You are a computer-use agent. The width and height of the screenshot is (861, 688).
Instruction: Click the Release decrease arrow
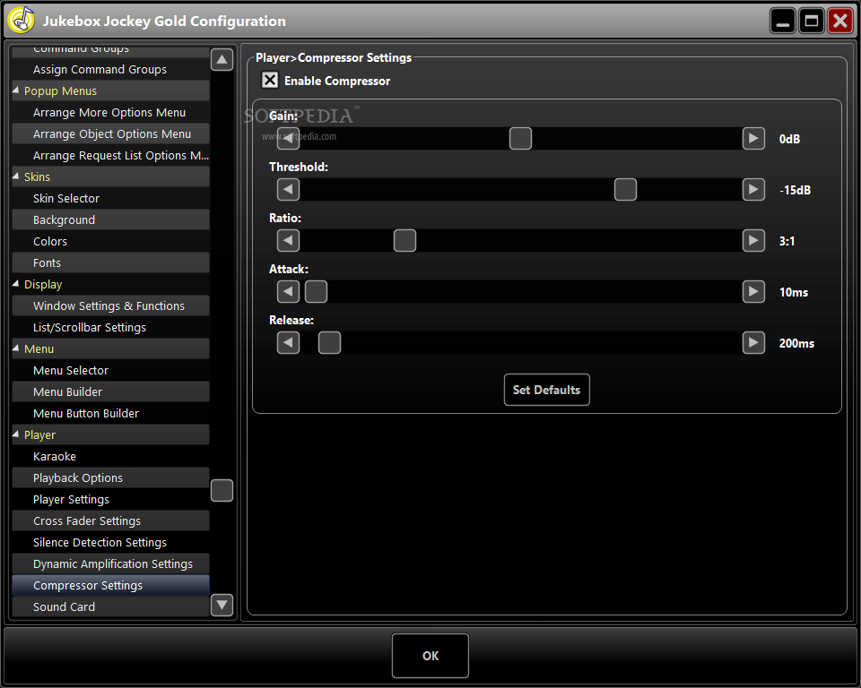[x=288, y=342]
